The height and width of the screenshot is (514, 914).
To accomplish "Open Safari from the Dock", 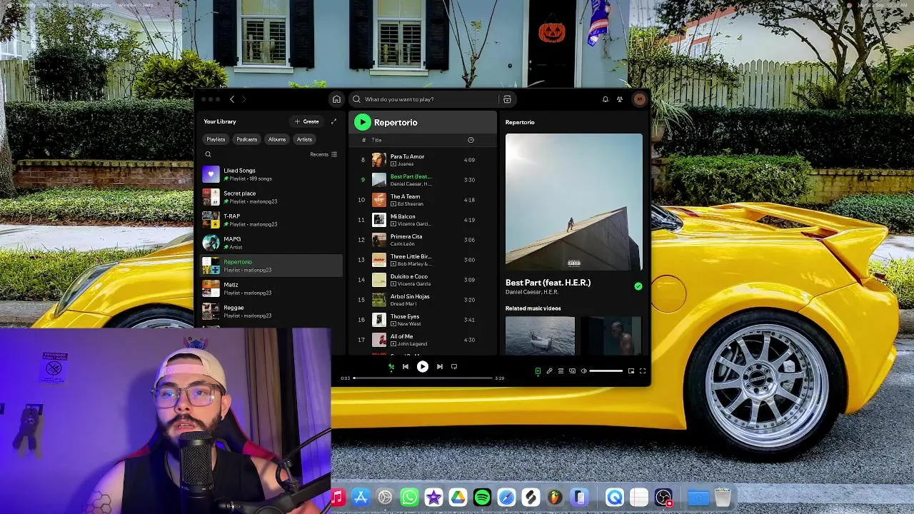I will [506, 497].
